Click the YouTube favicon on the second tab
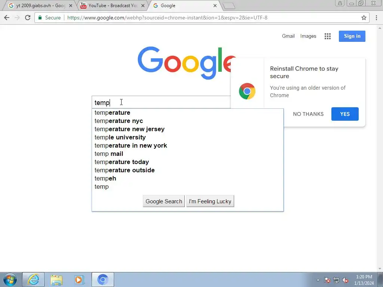383x287 pixels. (x=83, y=6)
